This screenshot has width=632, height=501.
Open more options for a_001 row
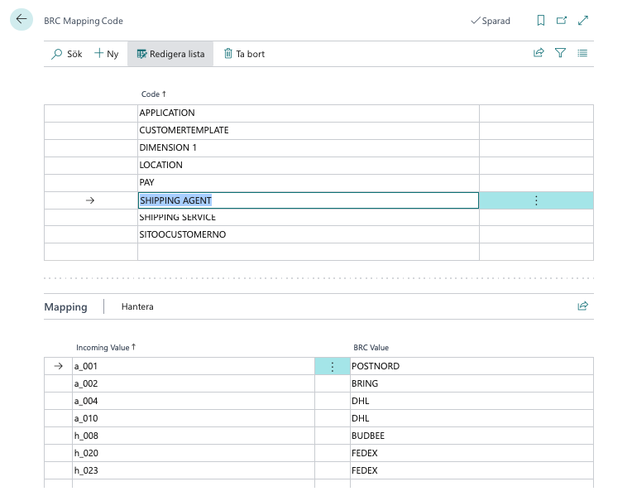click(333, 366)
